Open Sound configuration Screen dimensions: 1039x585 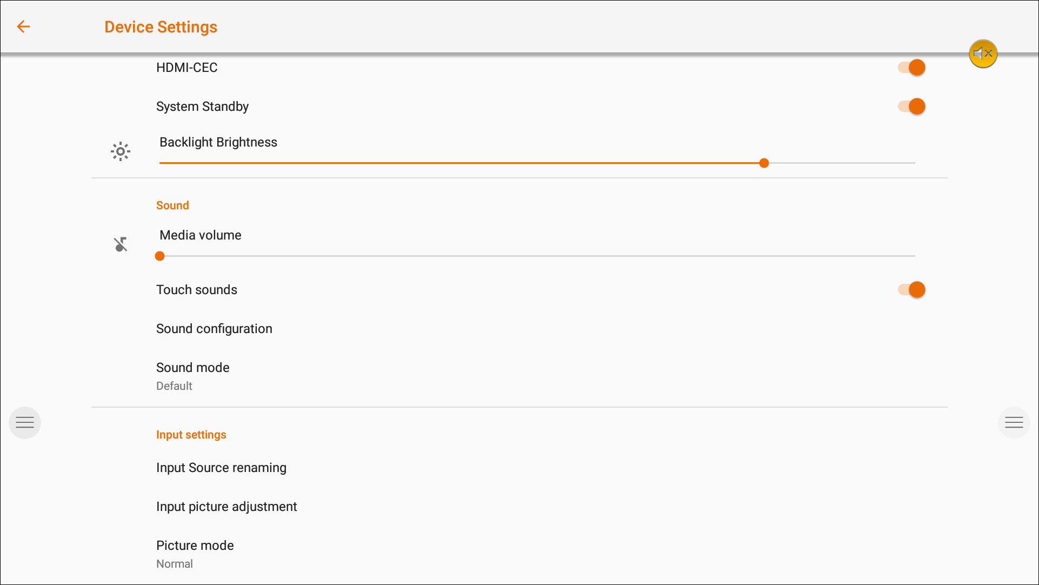[214, 329]
